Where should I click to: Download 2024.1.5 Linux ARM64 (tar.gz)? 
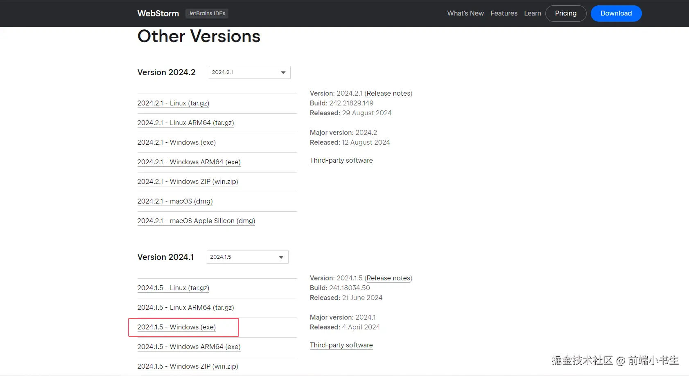point(185,308)
